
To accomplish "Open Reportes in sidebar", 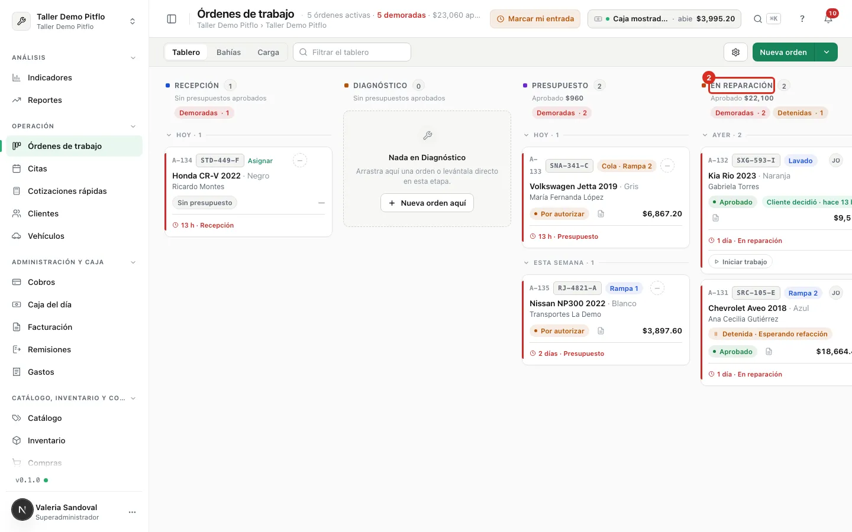I will point(74,100).
